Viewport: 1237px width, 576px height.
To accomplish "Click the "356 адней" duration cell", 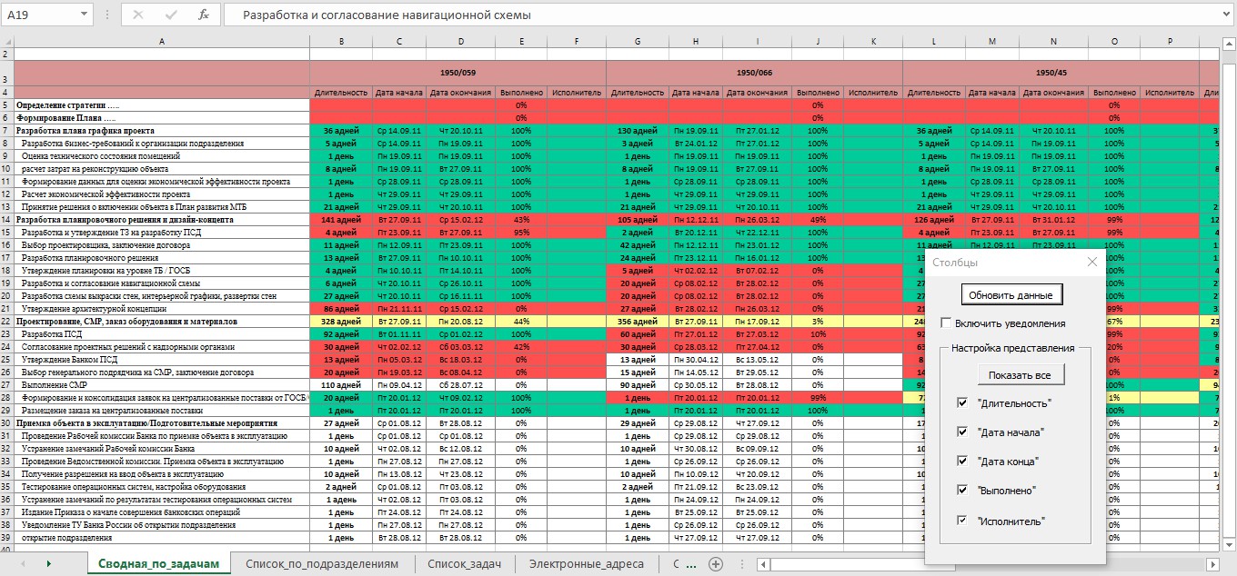I will tap(638, 322).
